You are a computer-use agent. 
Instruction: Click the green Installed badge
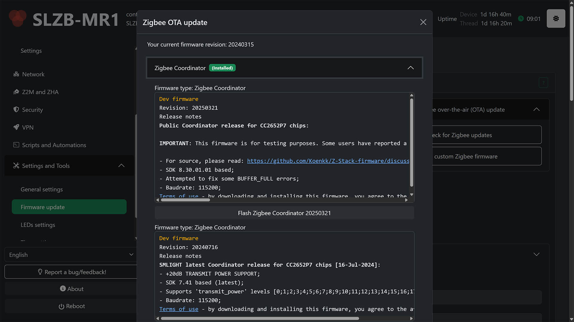coord(222,68)
